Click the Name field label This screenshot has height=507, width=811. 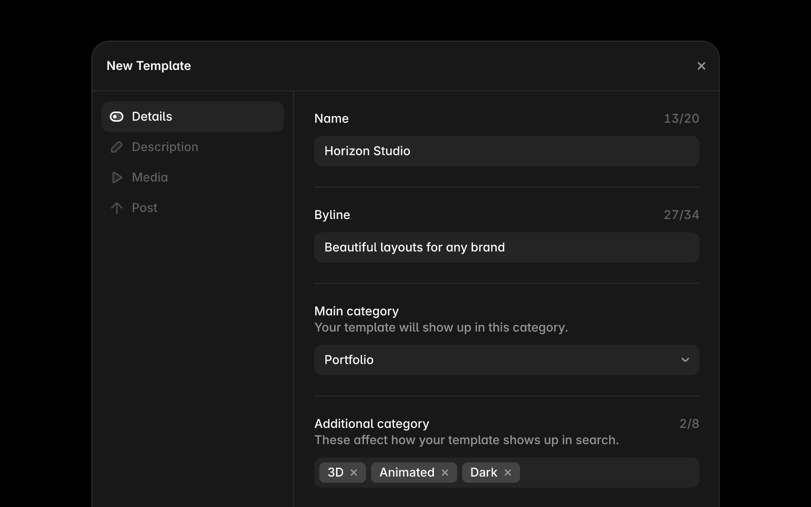331,119
